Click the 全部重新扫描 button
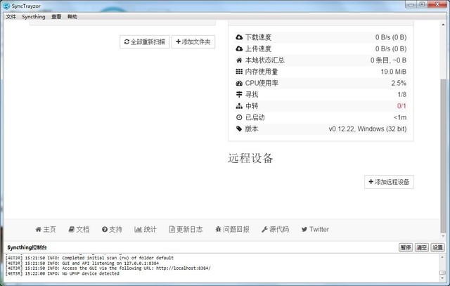Image resolution: width=450 pixels, height=286 pixels. (145, 42)
